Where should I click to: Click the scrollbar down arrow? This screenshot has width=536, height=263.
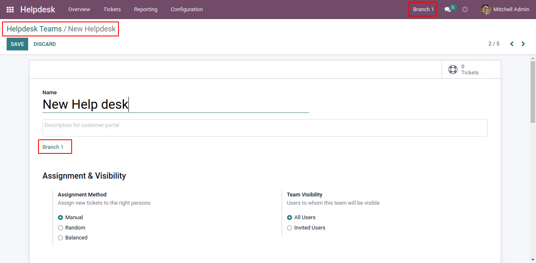pyautogui.click(x=533, y=260)
